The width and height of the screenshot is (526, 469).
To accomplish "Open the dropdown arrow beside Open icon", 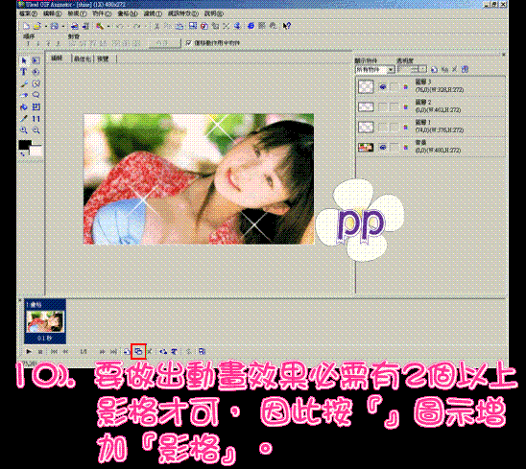I will (x=46, y=26).
